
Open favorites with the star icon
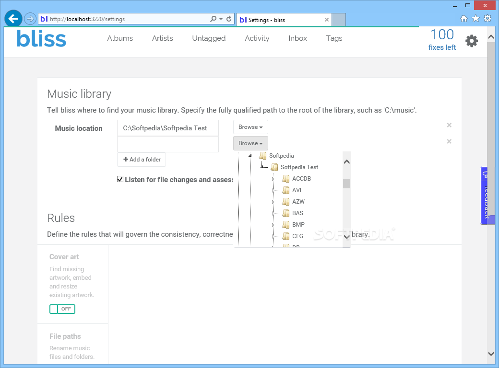[x=475, y=18]
